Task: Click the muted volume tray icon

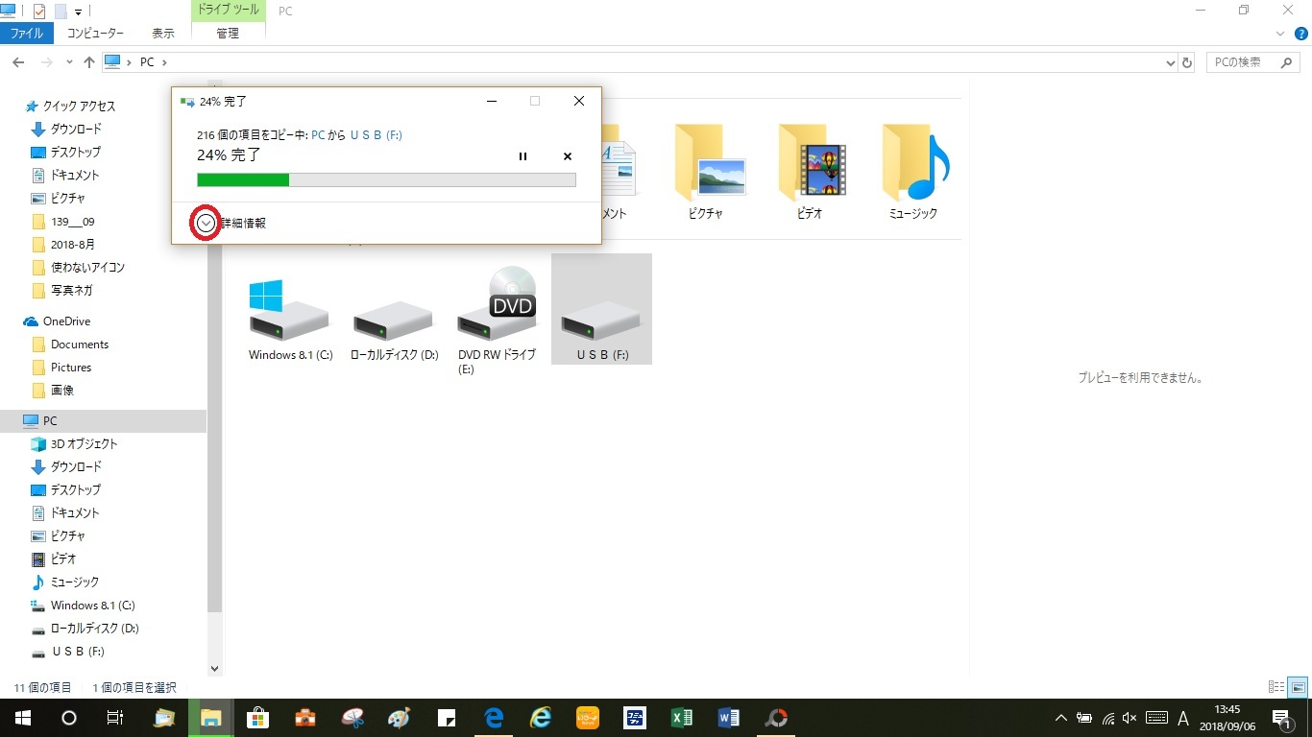Action: (1130, 718)
